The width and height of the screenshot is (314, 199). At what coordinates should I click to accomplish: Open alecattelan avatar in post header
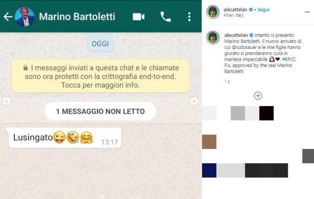213,12
